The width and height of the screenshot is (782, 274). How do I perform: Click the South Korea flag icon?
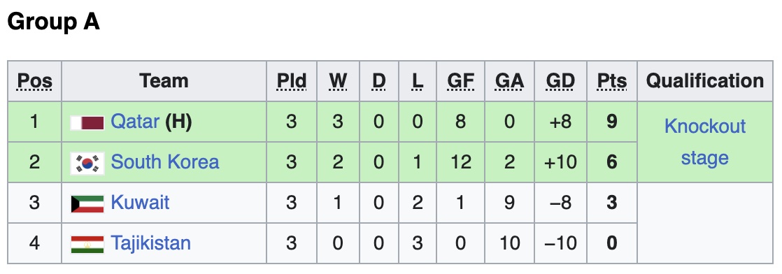point(87,163)
